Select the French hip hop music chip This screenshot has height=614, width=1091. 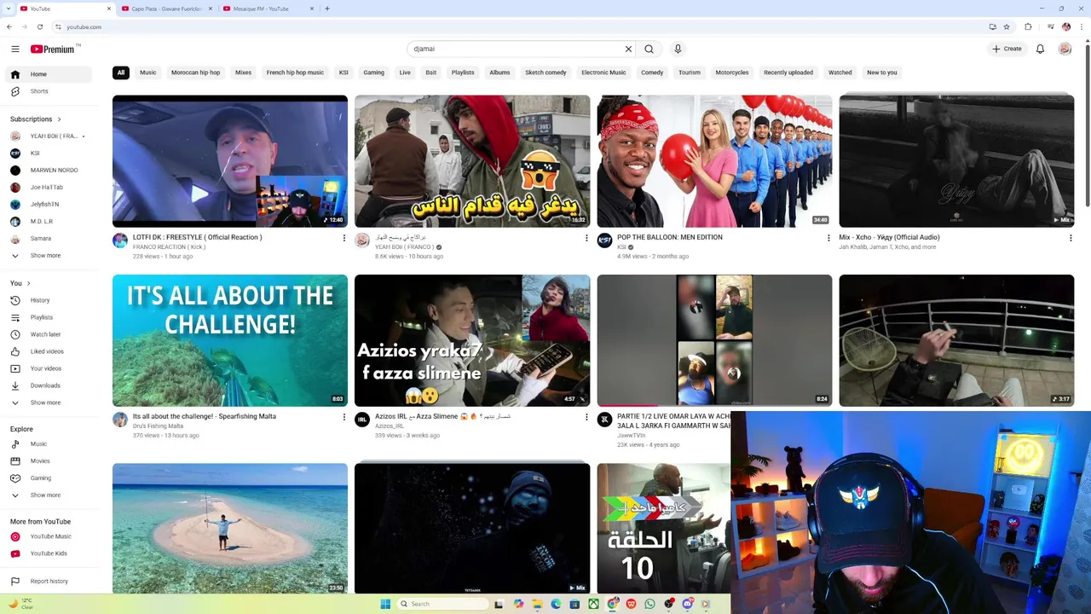pos(295,72)
